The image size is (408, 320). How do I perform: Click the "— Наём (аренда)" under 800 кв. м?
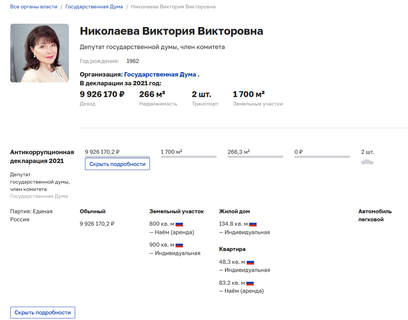[172, 232]
